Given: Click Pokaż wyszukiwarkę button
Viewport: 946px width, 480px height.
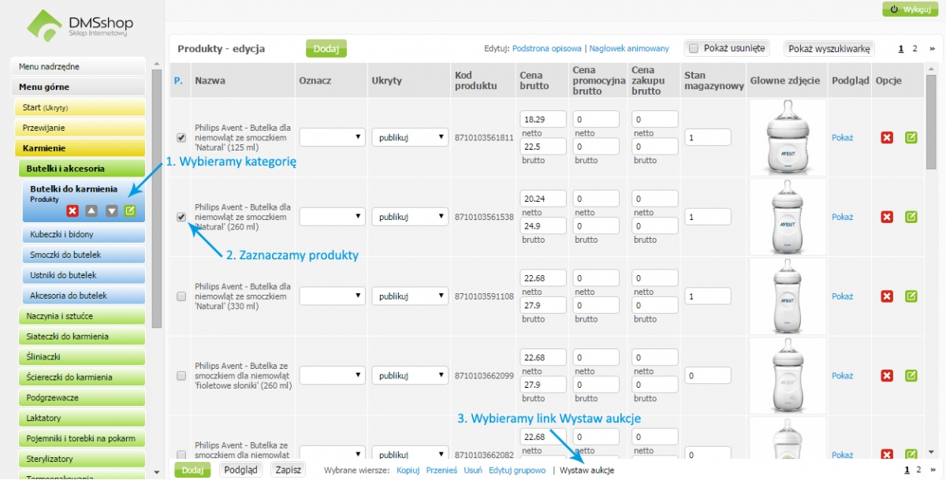Looking at the screenshot, I should (x=829, y=49).
